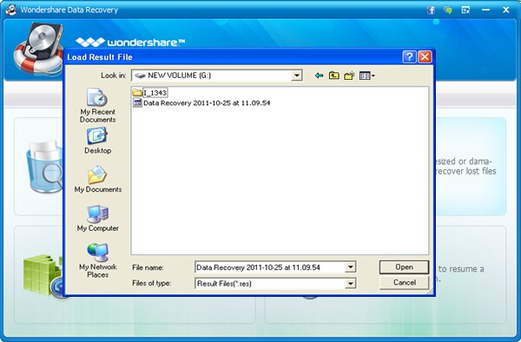
Task: Browse My Computer location
Action: click(97, 218)
